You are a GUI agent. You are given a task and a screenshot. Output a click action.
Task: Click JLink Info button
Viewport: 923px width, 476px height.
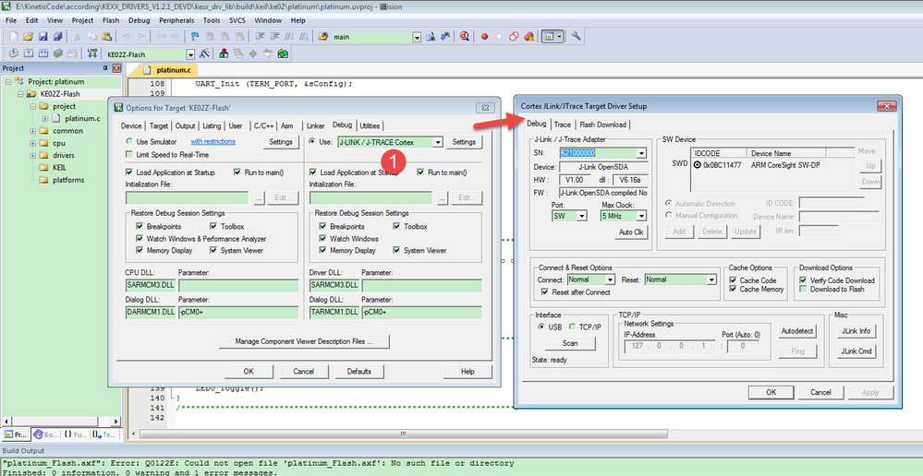[856, 331]
